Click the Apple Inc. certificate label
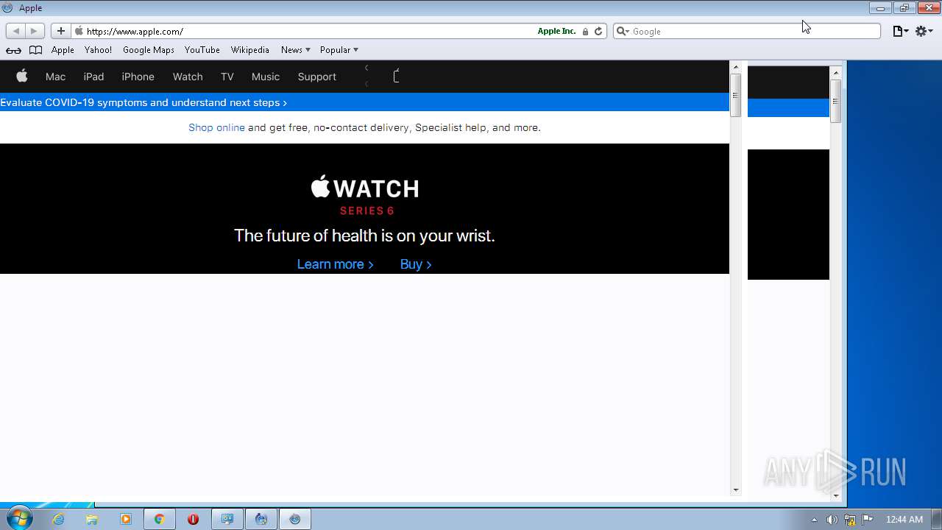Viewport: 942px width, 530px height. point(556,31)
